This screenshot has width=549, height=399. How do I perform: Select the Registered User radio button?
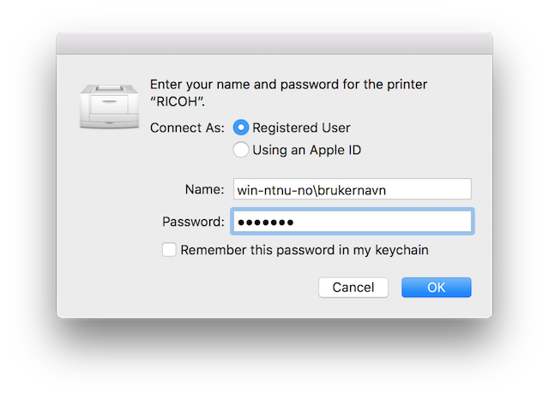[x=241, y=128]
